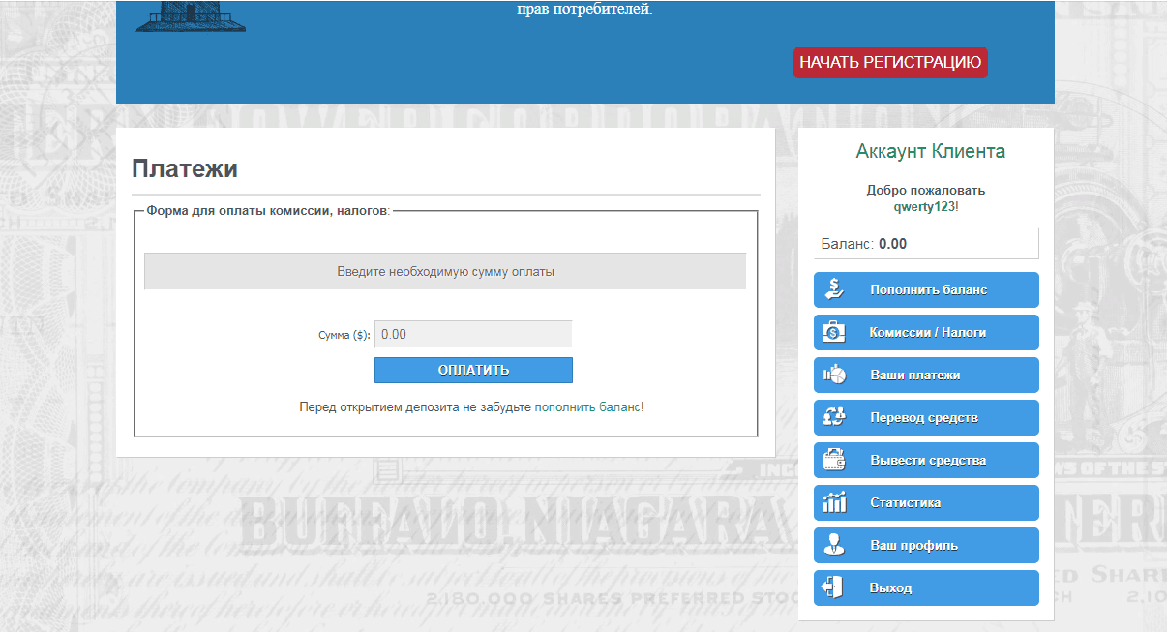Follow the пополнить баланс link below form
The width and height of the screenshot is (1167, 632).
pos(586,407)
